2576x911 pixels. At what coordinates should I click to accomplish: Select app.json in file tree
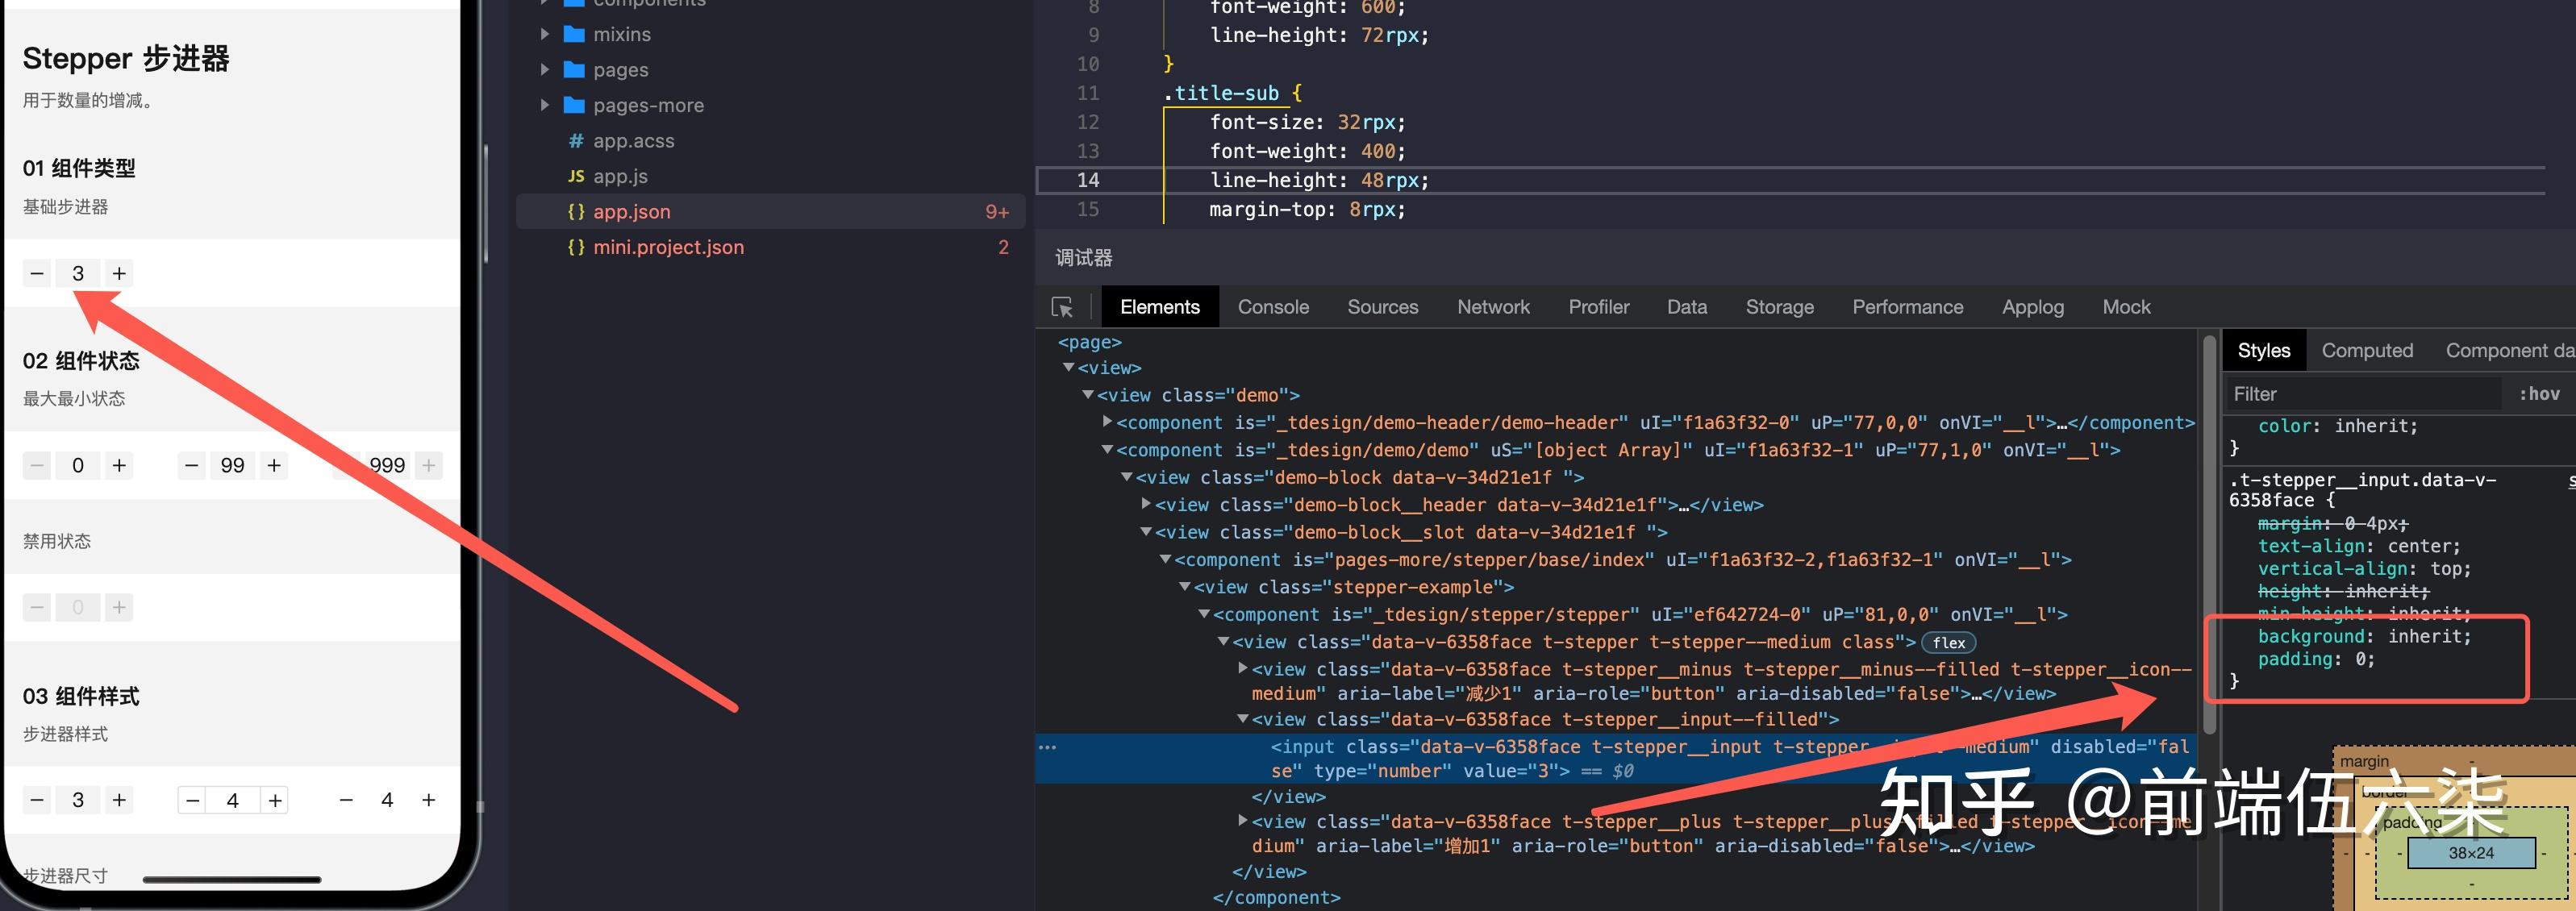770,212
